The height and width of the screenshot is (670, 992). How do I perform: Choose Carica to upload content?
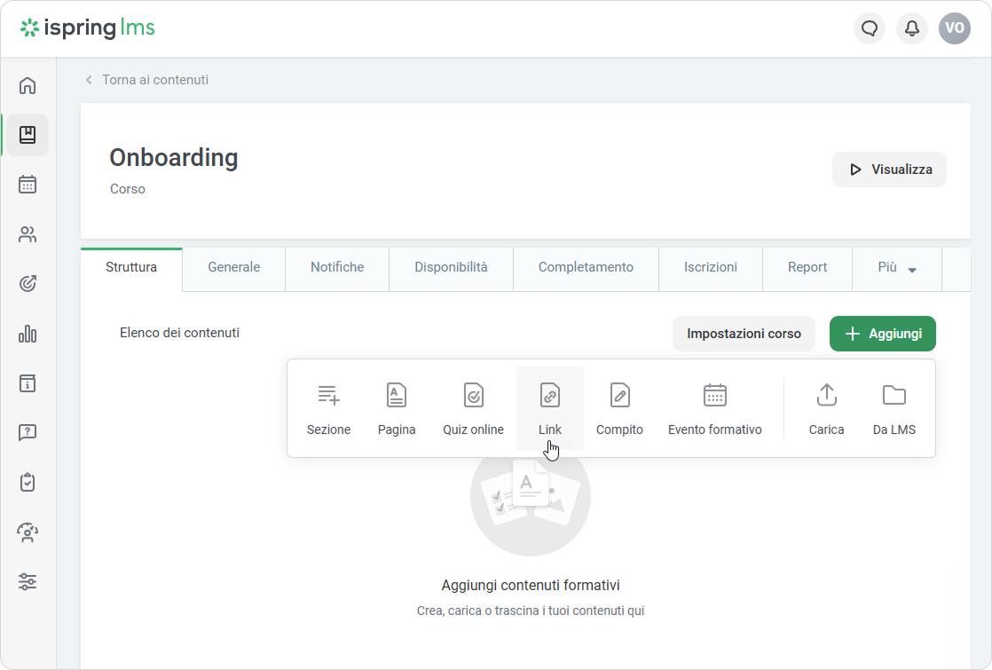click(x=826, y=408)
